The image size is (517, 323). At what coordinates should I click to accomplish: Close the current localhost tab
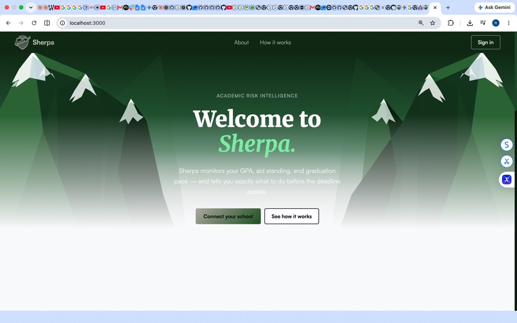(435, 7)
